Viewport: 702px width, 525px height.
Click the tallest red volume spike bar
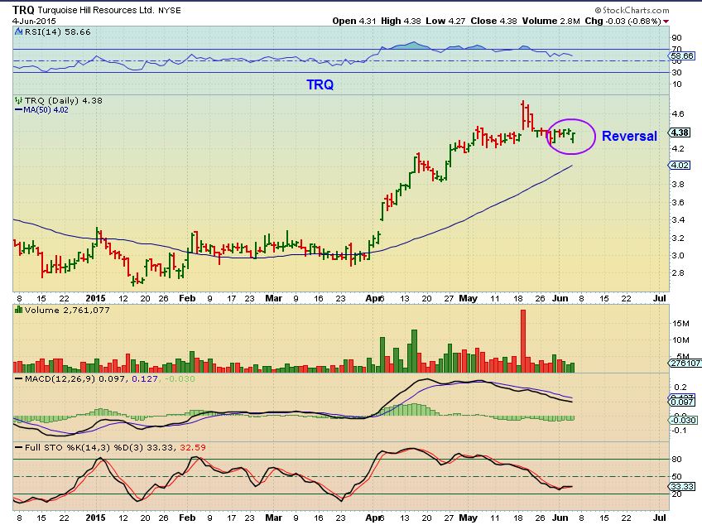point(523,341)
